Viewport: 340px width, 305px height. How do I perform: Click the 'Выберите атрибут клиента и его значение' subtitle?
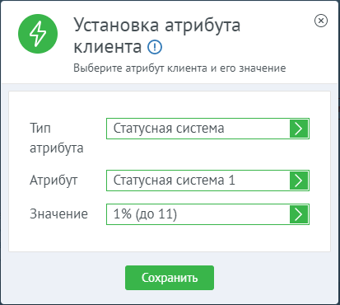click(179, 68)
